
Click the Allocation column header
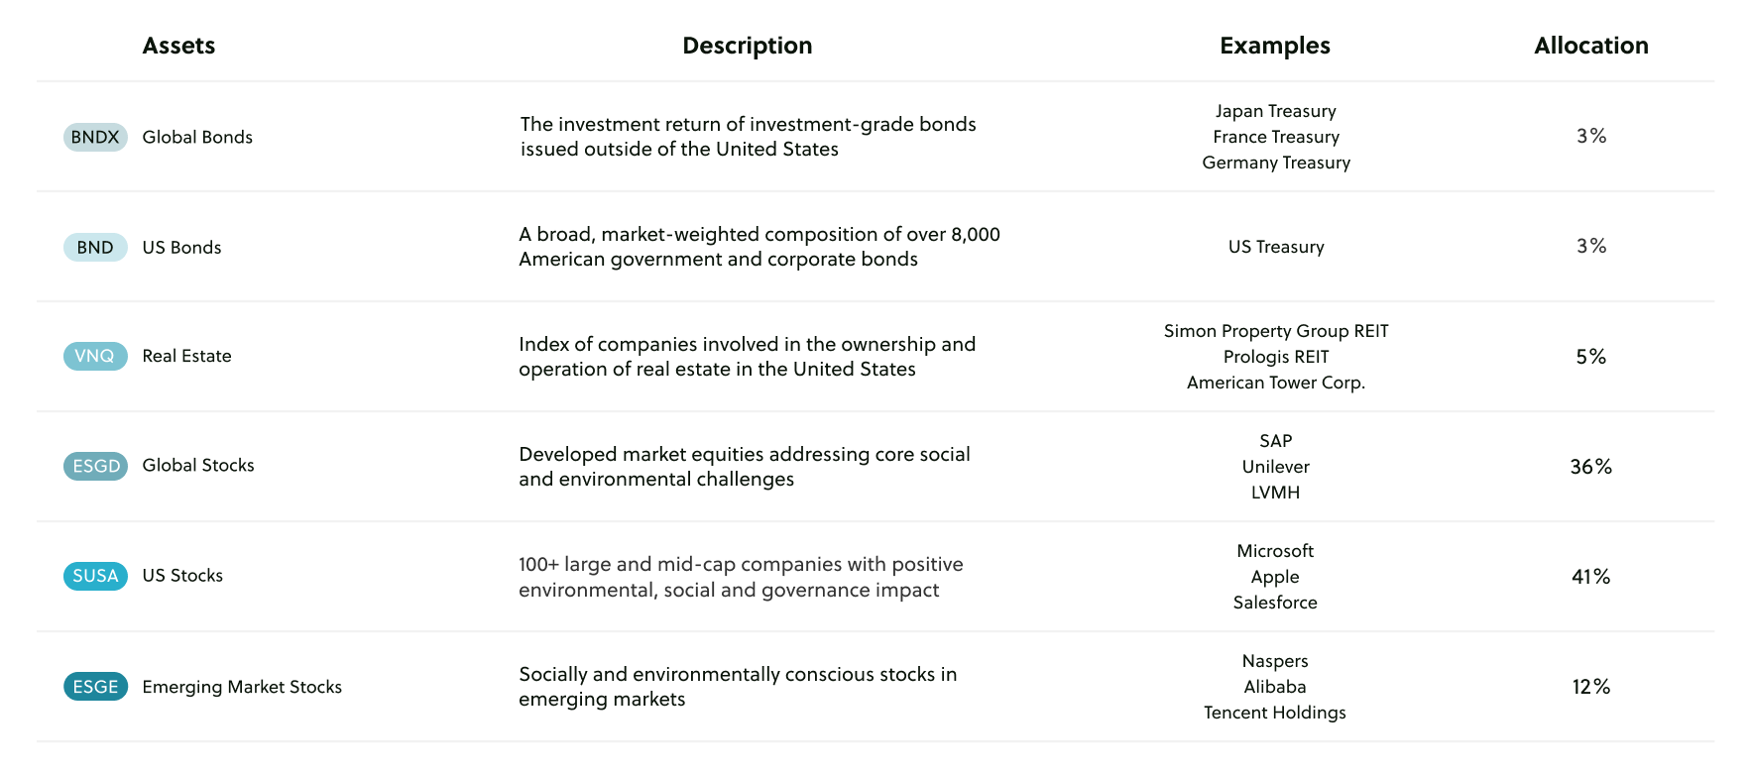1590,46
